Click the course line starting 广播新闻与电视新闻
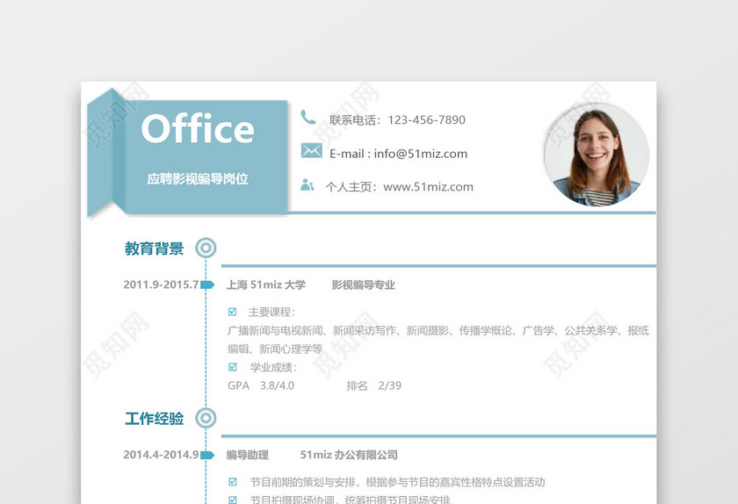Viewport: 738px width, 504px height. [438, 331]
